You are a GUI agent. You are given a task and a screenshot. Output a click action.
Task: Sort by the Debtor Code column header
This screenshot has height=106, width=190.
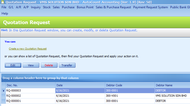point(129,85)
